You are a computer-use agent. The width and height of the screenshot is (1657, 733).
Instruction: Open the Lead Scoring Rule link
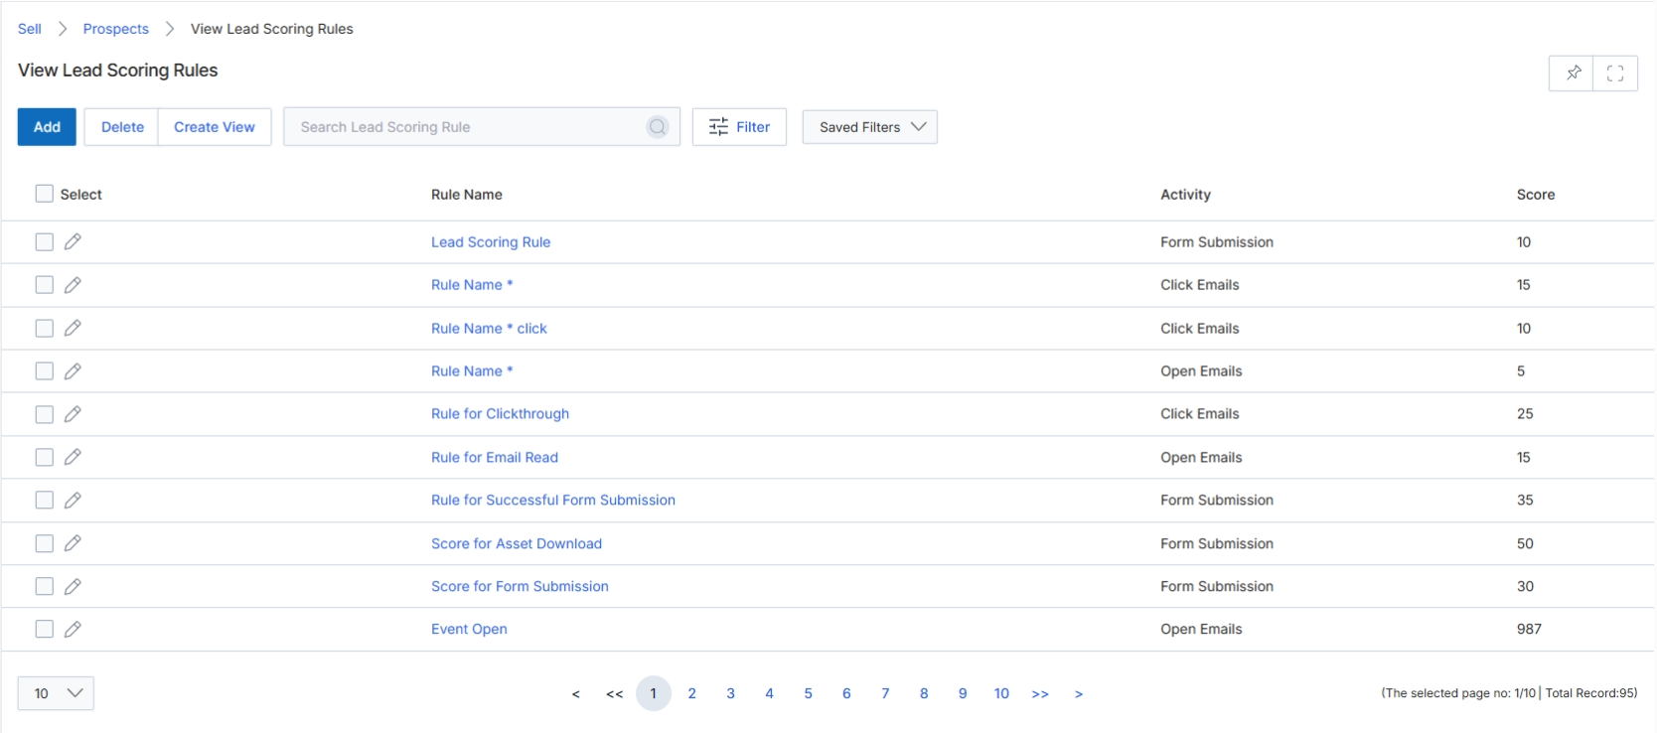(x=491, y=242)
